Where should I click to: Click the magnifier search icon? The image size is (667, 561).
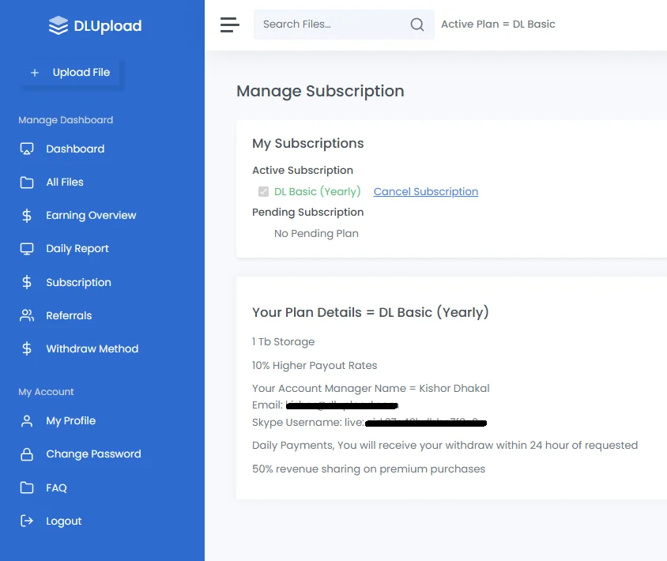click(417, 24)
